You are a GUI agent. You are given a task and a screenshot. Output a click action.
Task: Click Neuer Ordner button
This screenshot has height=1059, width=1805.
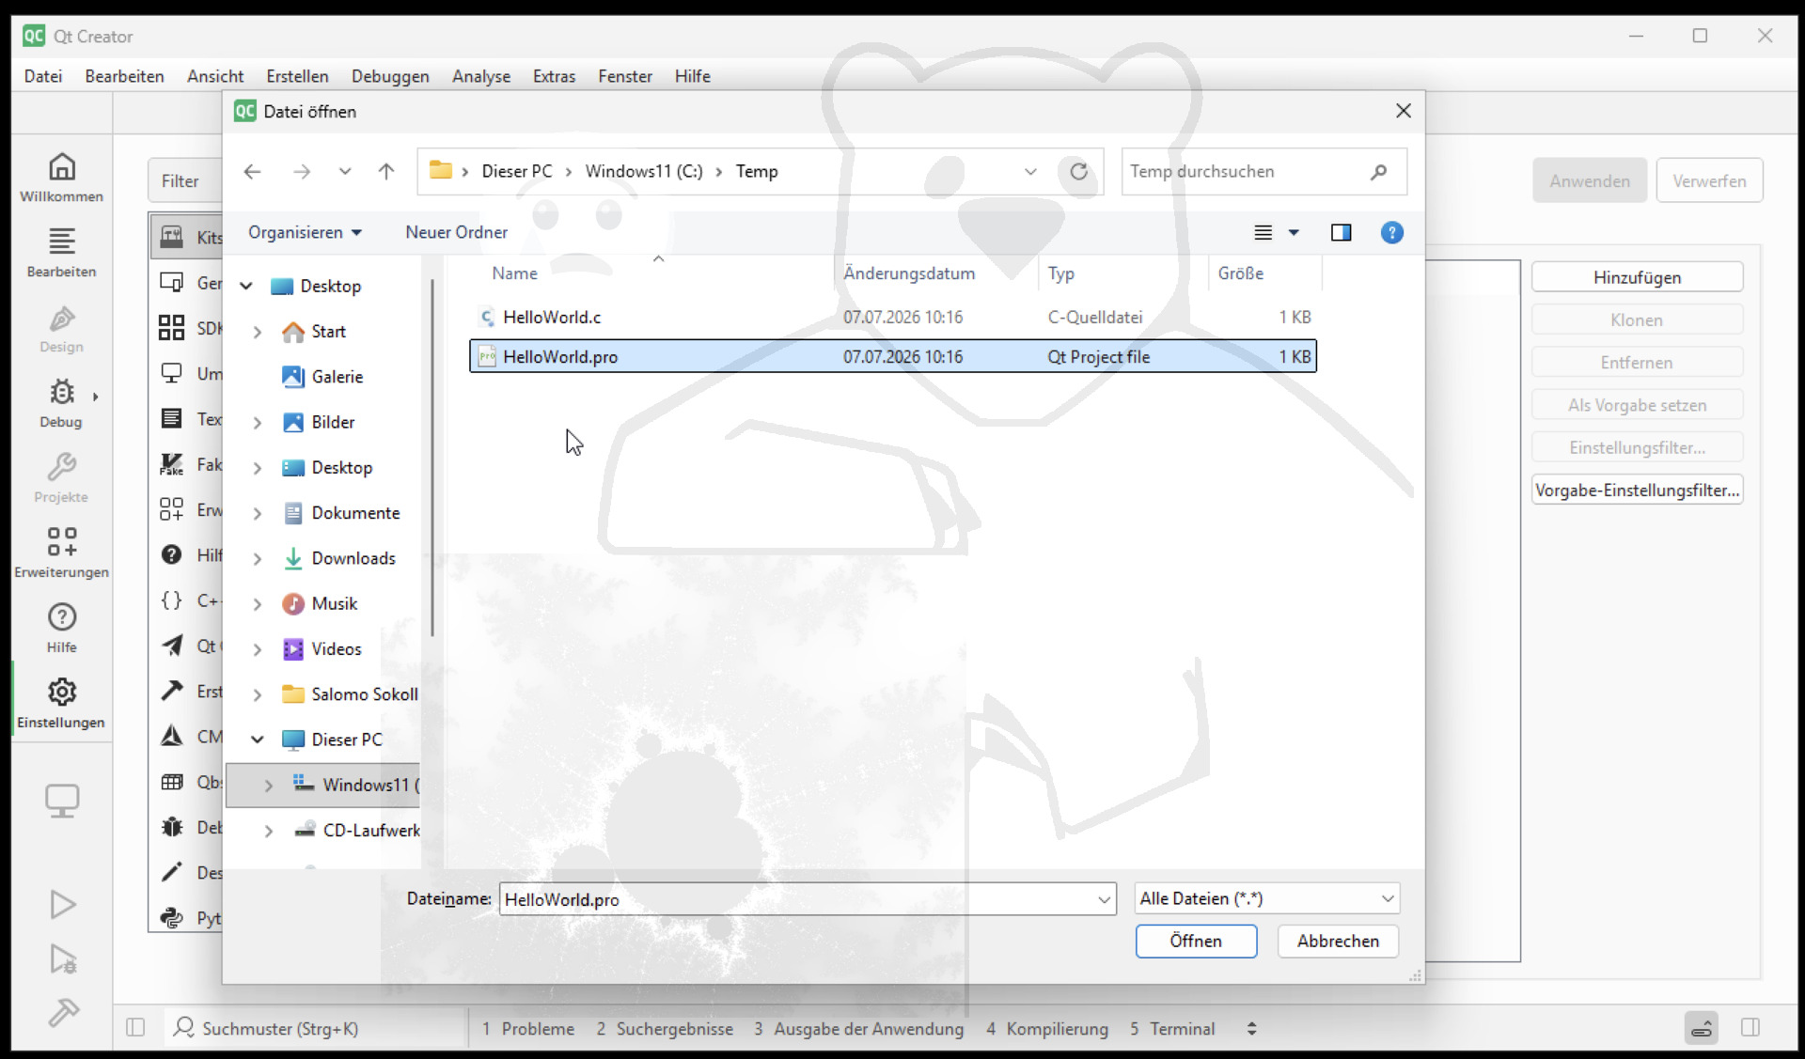click(x=456, y=232)
